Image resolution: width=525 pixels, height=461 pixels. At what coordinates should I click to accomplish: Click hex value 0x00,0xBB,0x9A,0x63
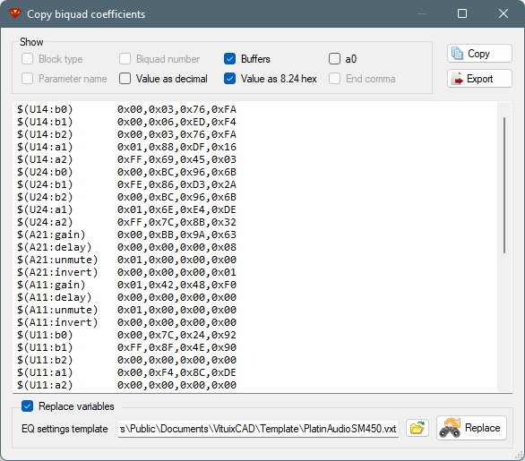tap(176, 235)
